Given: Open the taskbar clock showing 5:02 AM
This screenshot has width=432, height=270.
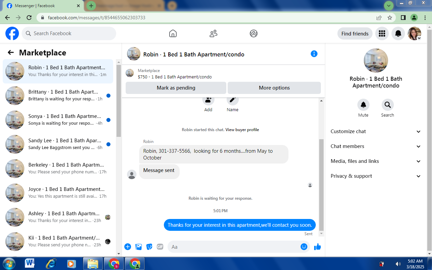Looking at the screenshot, I should tap(415, 264).
